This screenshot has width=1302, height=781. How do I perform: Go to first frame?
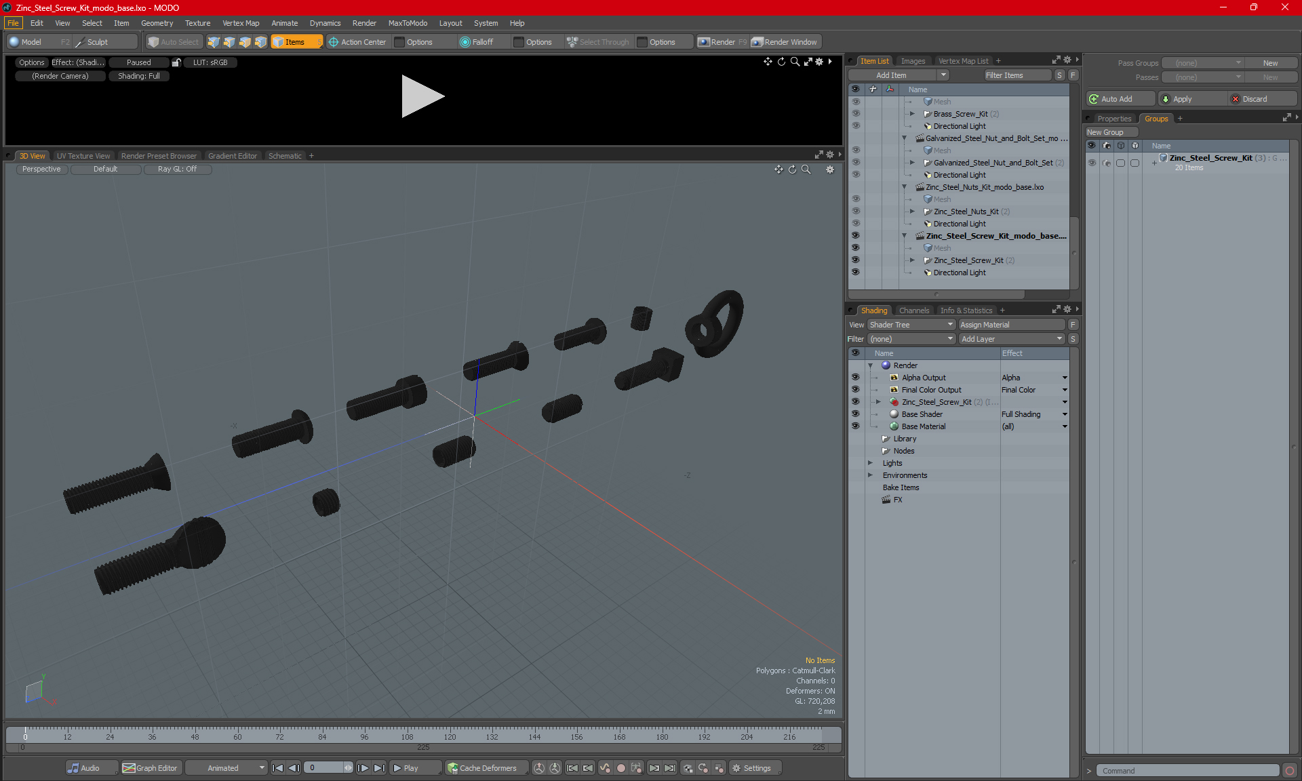pos(277,768)
